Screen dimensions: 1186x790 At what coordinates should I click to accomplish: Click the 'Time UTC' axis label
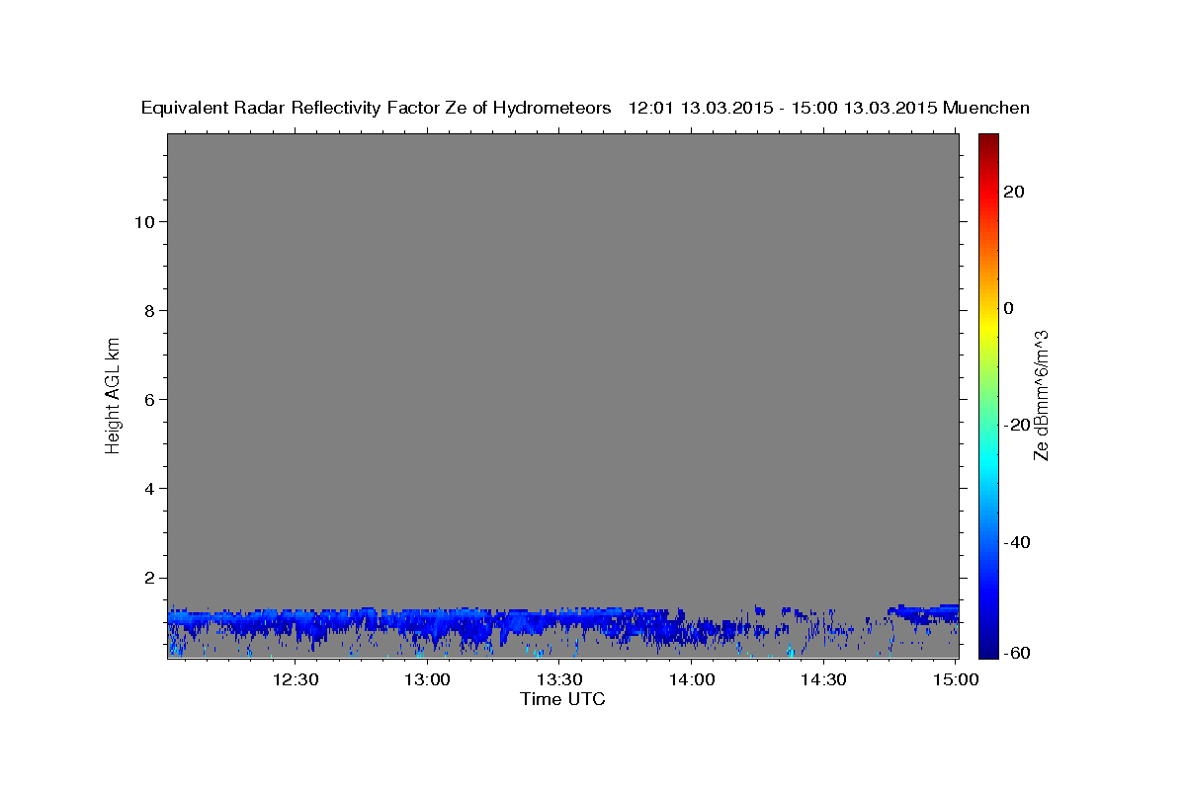point(562,699)
